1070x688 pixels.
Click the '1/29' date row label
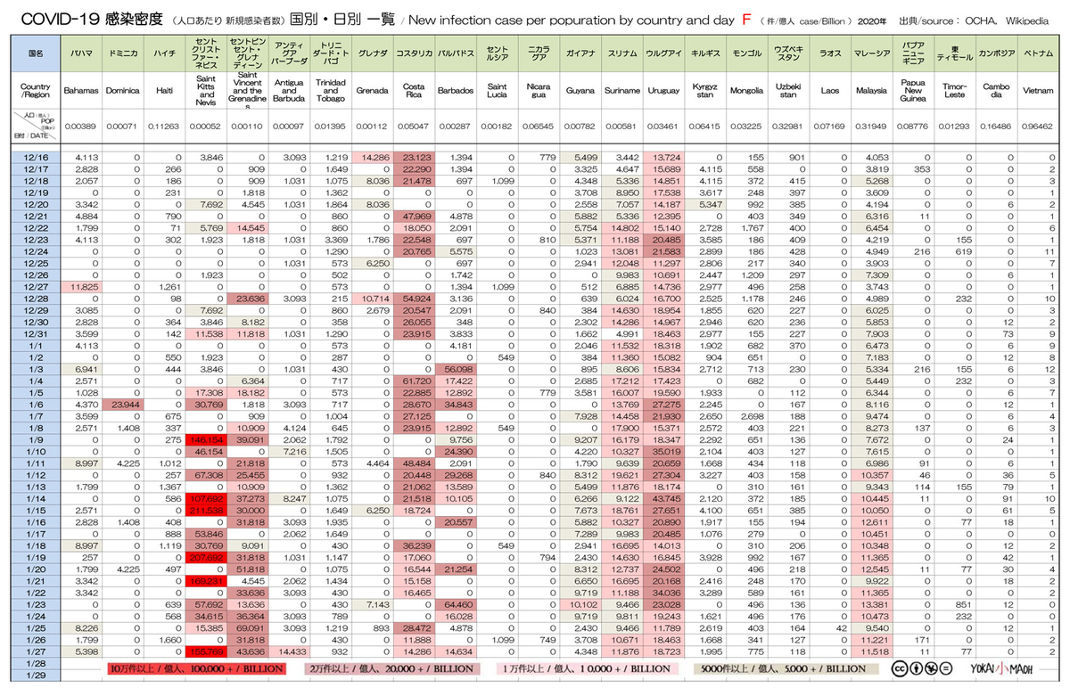click(x=36, y=676)
